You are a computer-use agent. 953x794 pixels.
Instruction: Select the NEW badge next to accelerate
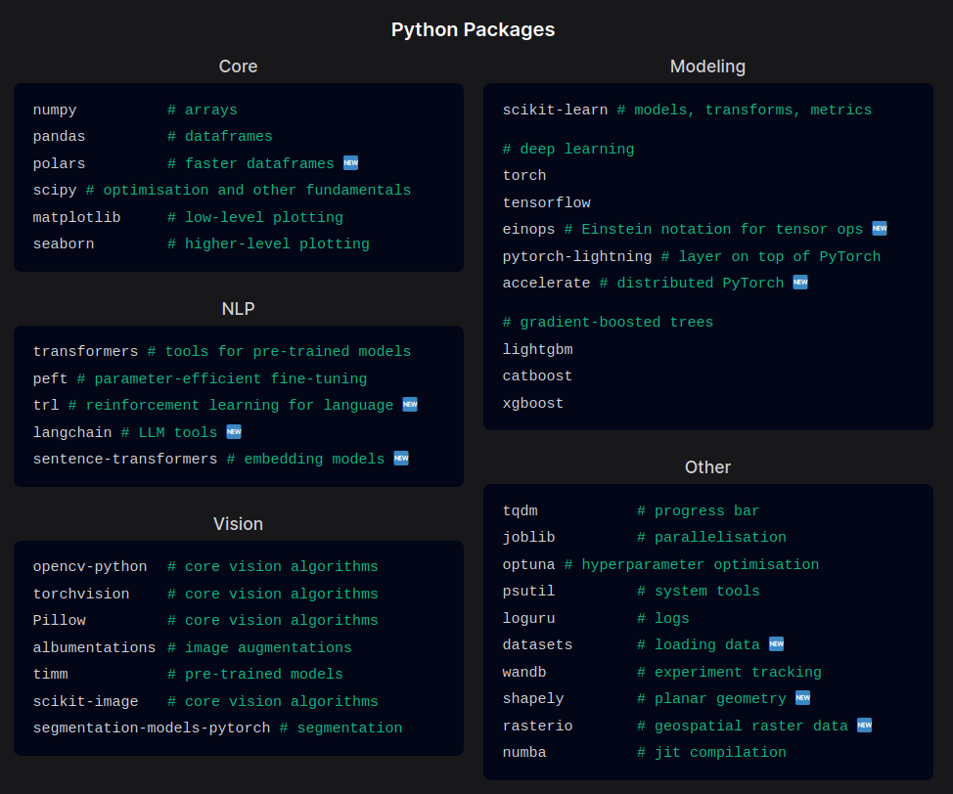tap(798, 282)
